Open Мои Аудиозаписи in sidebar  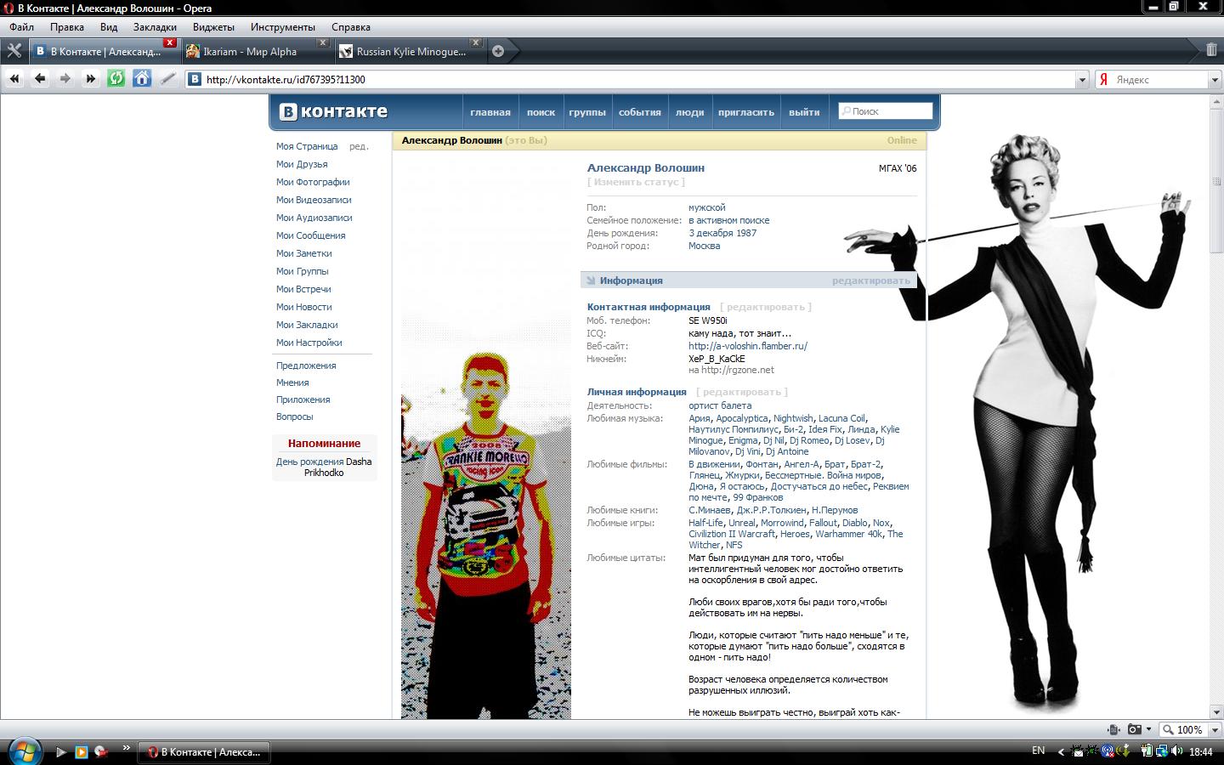pos(314,218)
